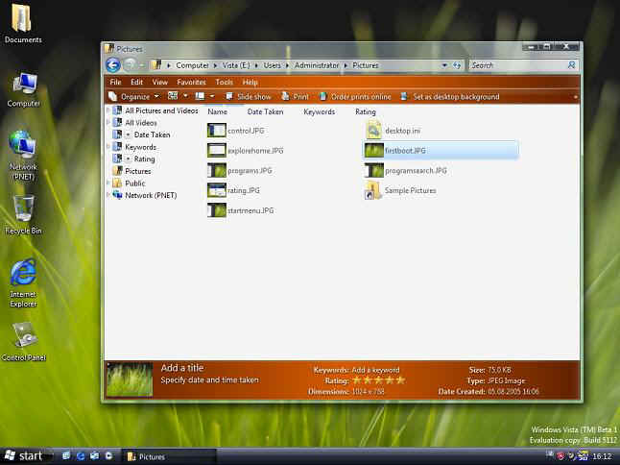
Task: Open the Tools menu
Action: (225, 83)
